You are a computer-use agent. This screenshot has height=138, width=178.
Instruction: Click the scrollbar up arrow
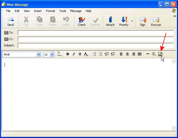pyautogui.click(x=174, y=61)
